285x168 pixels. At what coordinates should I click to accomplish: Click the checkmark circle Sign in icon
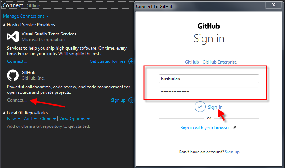[x=200, y=107]
